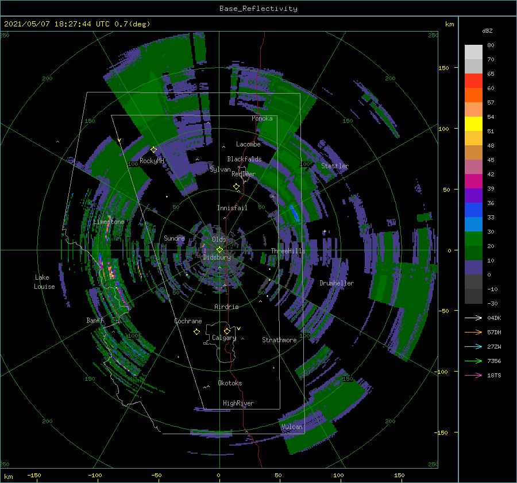Select the yellow diamond marker over Calgary

[x=227, y=331]
